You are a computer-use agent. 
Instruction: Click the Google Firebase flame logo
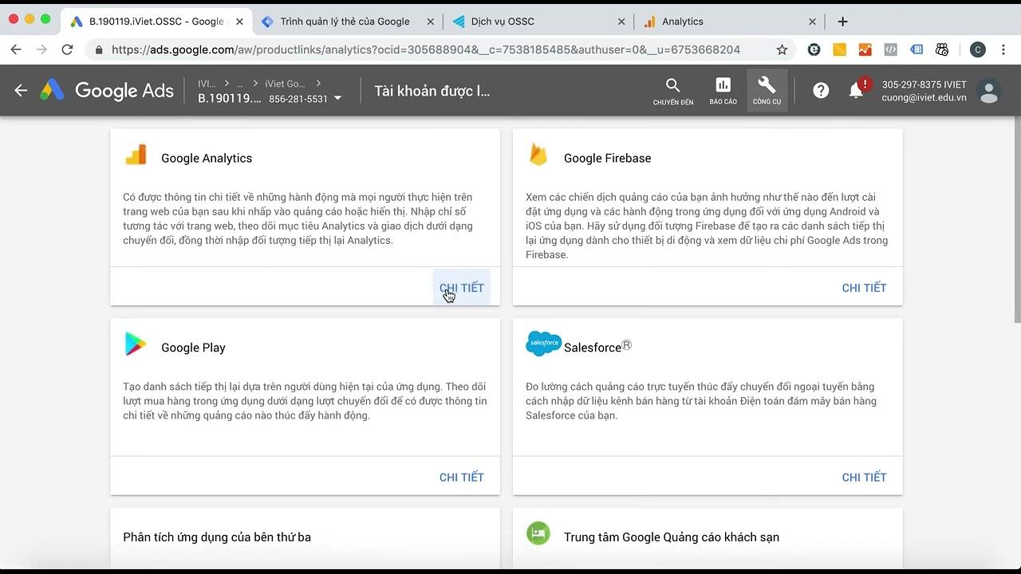538,155
